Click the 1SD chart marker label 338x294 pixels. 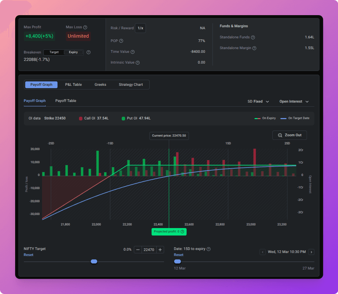point(228,143)
